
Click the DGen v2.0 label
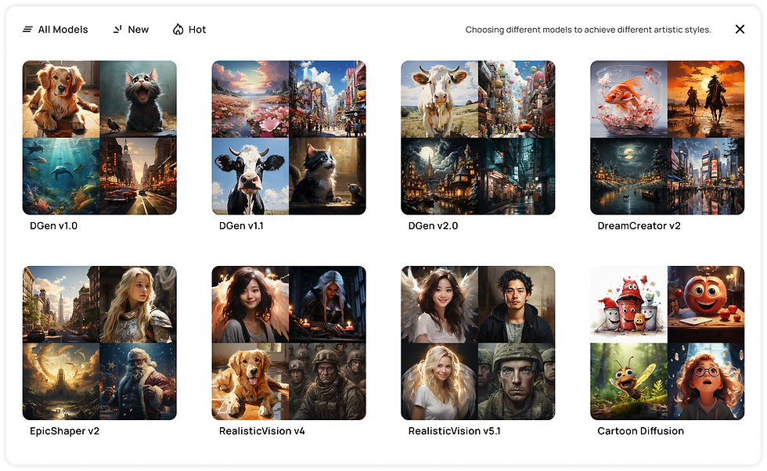point(433,226)
